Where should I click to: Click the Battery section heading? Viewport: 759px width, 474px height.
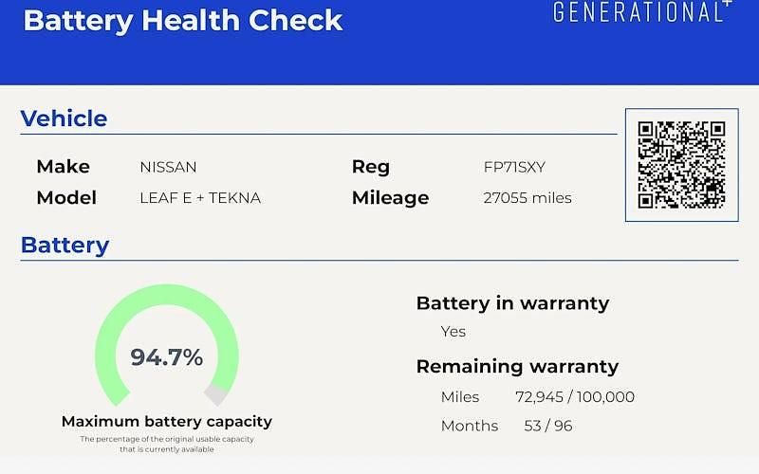[65, 246]
